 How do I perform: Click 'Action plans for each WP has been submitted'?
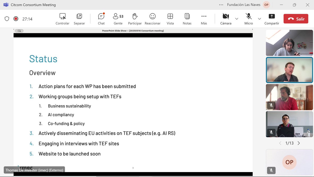(x=87, y=86)
